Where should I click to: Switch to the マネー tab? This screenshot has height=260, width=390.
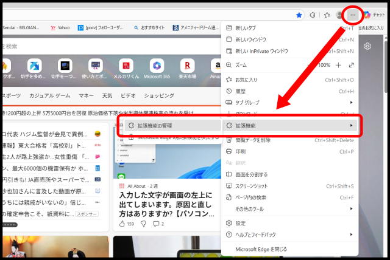[x=86, y=95]
